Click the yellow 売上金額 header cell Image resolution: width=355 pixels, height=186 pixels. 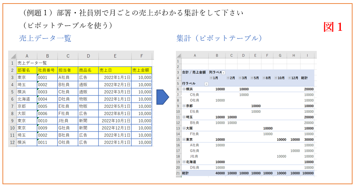[142, 70]
